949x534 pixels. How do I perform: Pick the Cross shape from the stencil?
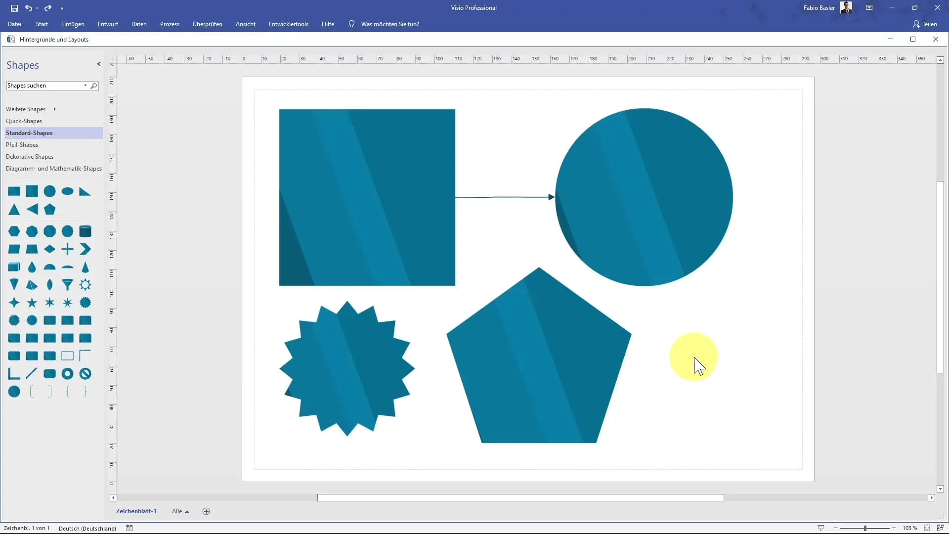(67, 249)
